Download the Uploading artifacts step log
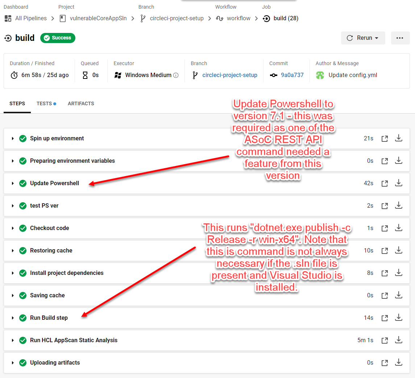Viewport: 415px width, 378px height. click(399, 363)
